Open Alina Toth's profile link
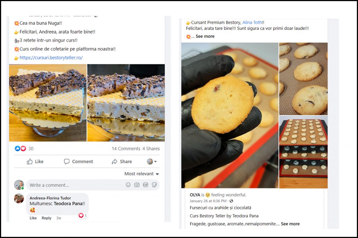This screenshot has height=238, width=358. [x=252, y=23]
